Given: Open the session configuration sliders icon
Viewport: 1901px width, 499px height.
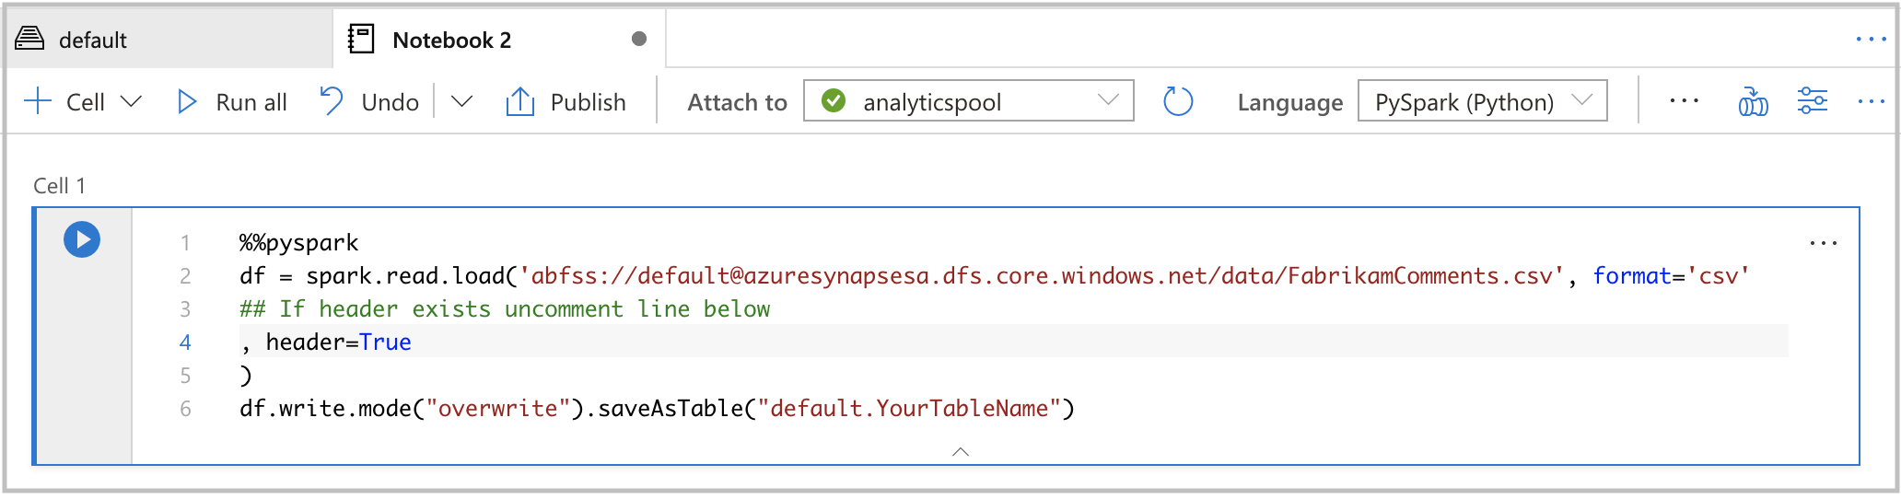Looking at the screenshot, I should point(1812,100).
